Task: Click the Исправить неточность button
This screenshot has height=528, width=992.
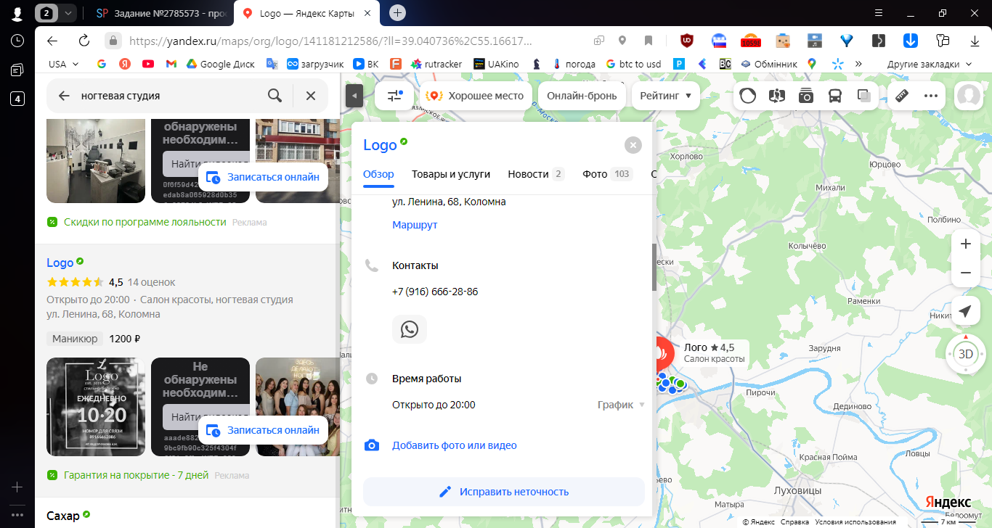Action: pyautogui.click(x=504, y=492)
